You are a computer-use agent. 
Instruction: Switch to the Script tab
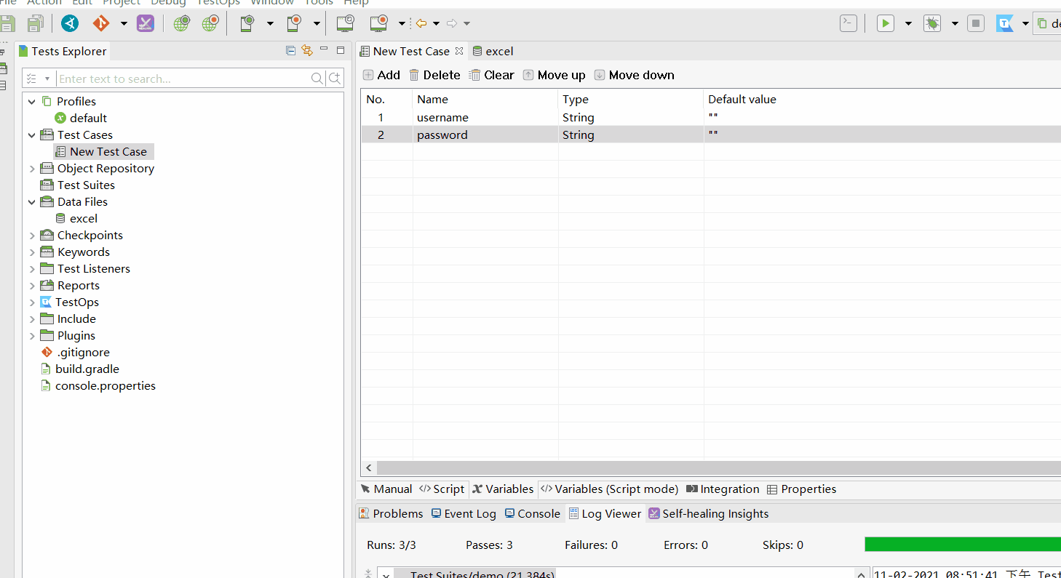(x=442, y=489)
